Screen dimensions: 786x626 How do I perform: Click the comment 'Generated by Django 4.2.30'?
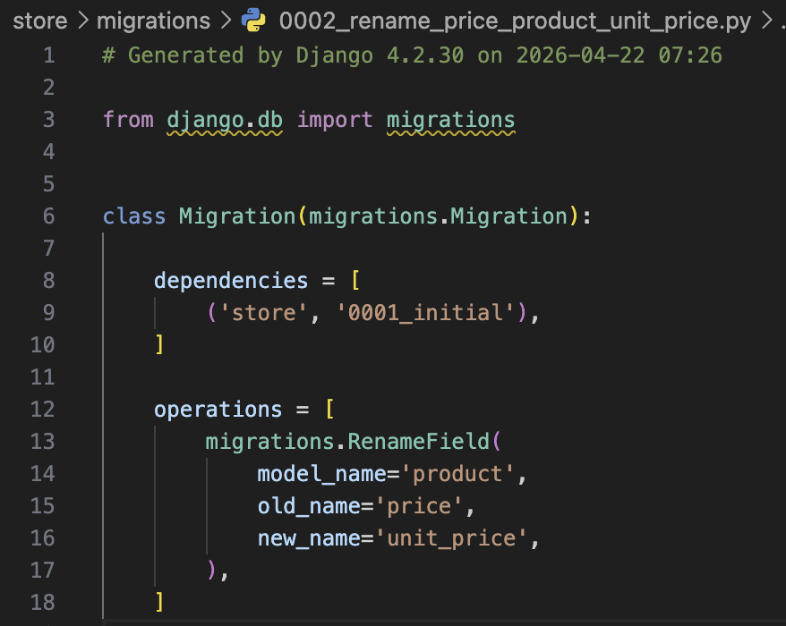295,55
